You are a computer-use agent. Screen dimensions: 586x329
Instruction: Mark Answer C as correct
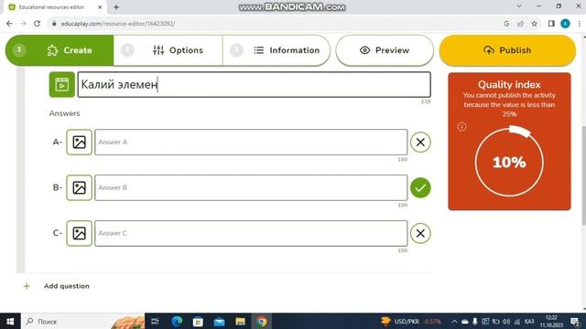coord(420,233)
